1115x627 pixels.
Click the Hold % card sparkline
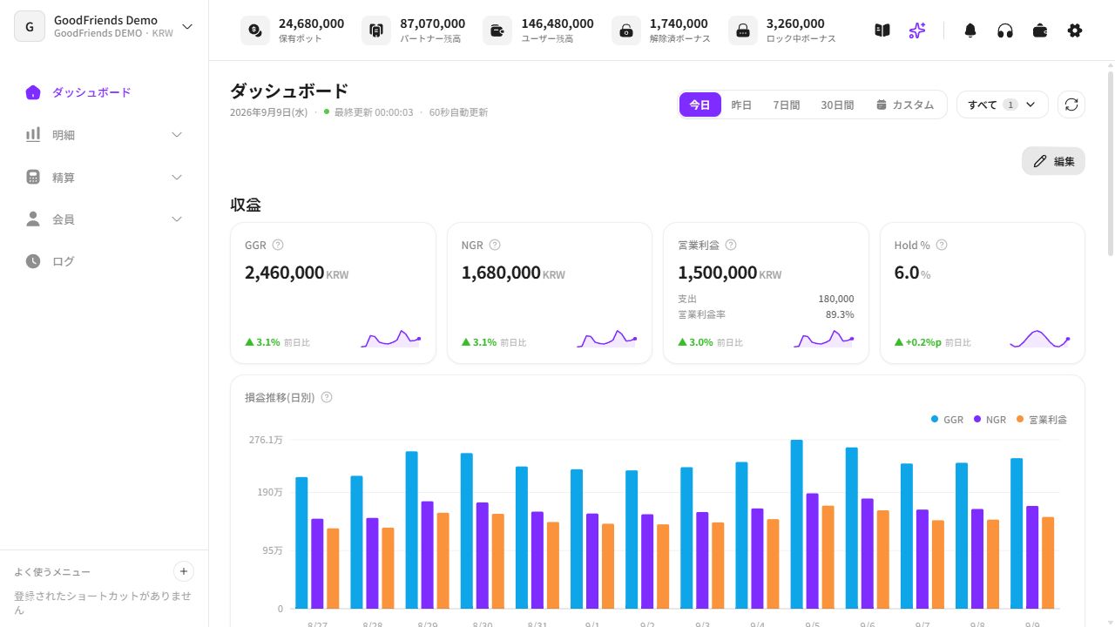(1040, 339)
